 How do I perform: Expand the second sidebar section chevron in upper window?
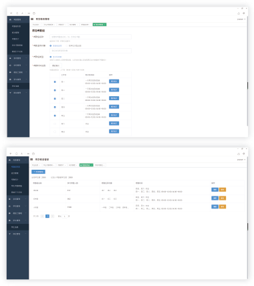point(26,58)
